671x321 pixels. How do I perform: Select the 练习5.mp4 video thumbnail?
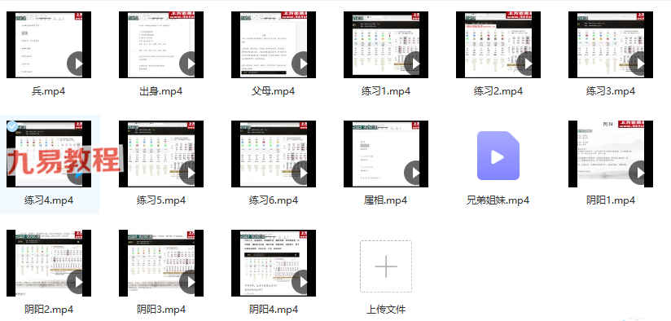pos(161,154)
